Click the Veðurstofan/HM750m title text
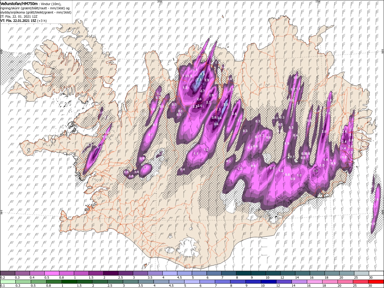 (19, 4)
